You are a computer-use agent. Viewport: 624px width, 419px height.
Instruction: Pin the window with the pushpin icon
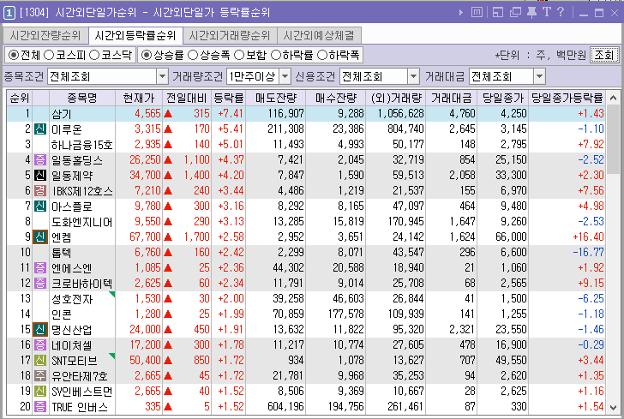coord(531,12)
